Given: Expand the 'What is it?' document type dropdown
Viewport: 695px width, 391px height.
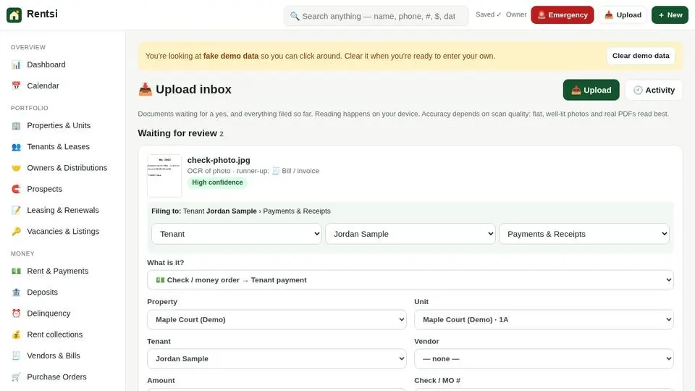Looking at the screenshot, I should 410,280.
